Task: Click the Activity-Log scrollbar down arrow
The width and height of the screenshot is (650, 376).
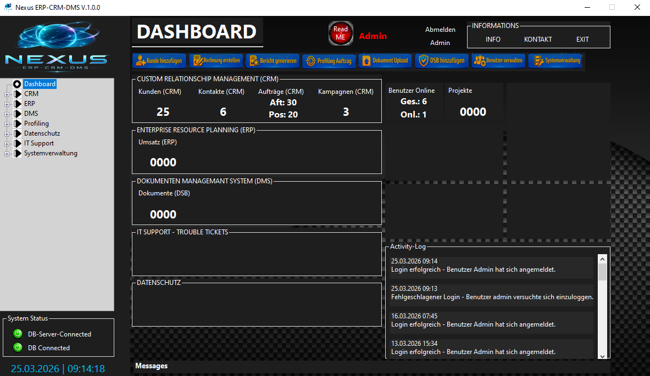Action: pyautogui.click(x=602, y=355)
